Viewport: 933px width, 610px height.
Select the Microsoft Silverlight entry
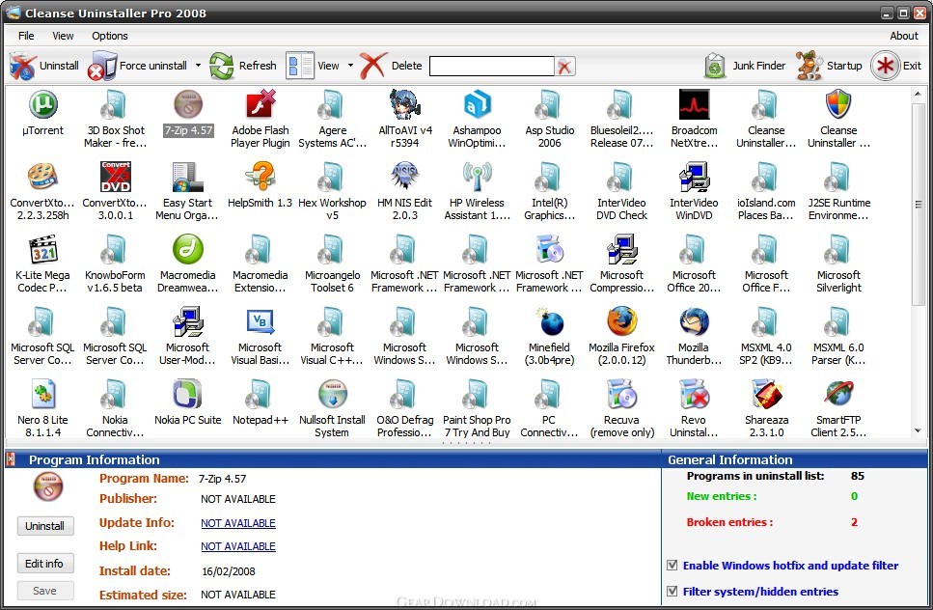(839, 263)
